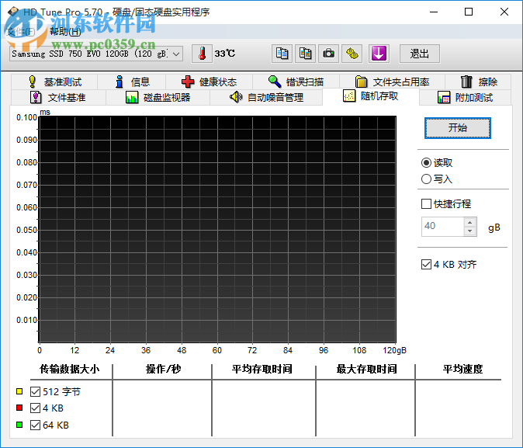Switch to the 信息 info tab
523x448 pixels.
pyautogui.click(x=132, y=82)
